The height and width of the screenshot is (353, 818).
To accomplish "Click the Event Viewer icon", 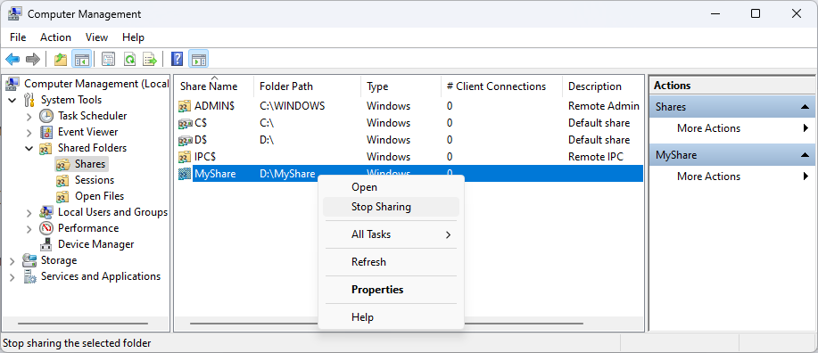I will coord(46,132).
